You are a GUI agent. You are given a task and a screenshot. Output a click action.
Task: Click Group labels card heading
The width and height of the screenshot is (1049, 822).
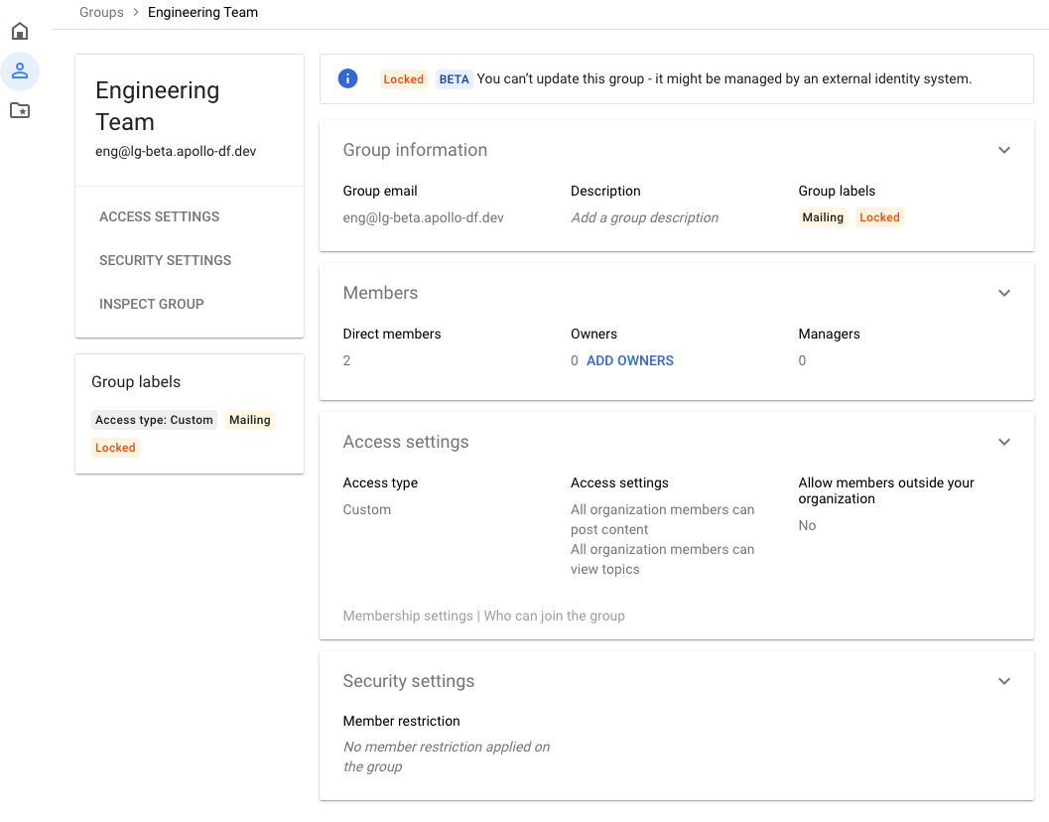coord(136,381)
